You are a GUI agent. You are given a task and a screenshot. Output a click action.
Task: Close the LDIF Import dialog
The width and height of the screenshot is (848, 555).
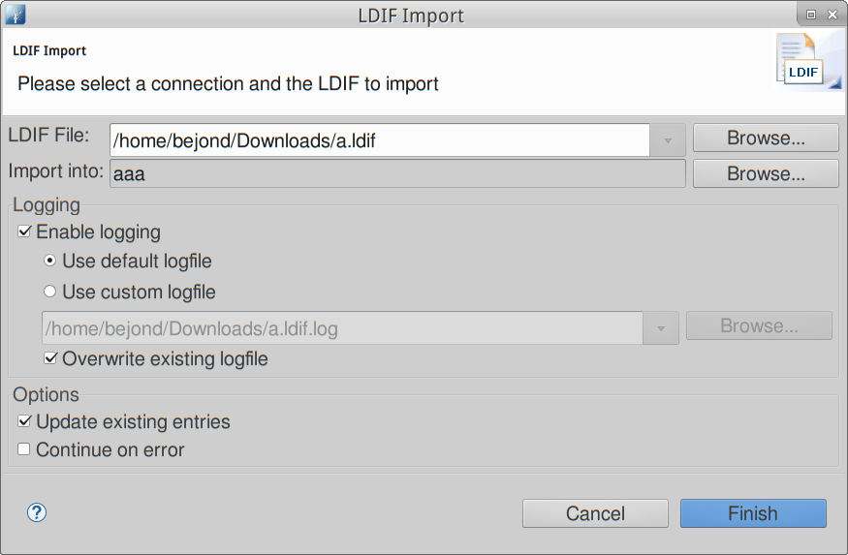tap(832, 15)
